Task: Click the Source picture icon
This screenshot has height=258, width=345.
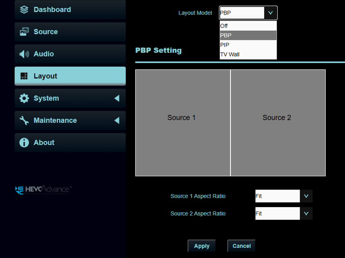Action: [24, 32]
